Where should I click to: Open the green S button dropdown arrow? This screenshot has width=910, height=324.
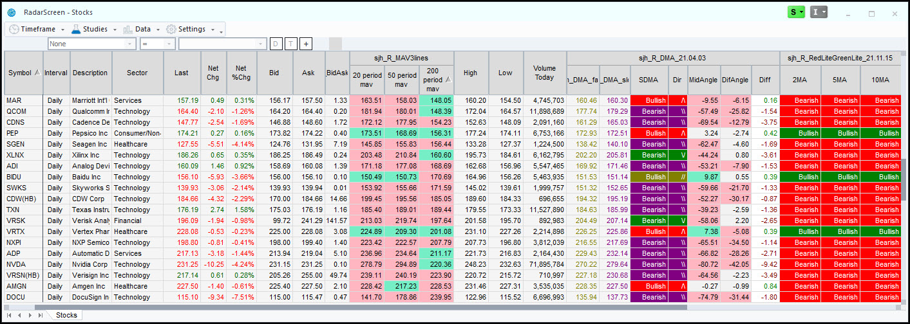coord(801,12)
